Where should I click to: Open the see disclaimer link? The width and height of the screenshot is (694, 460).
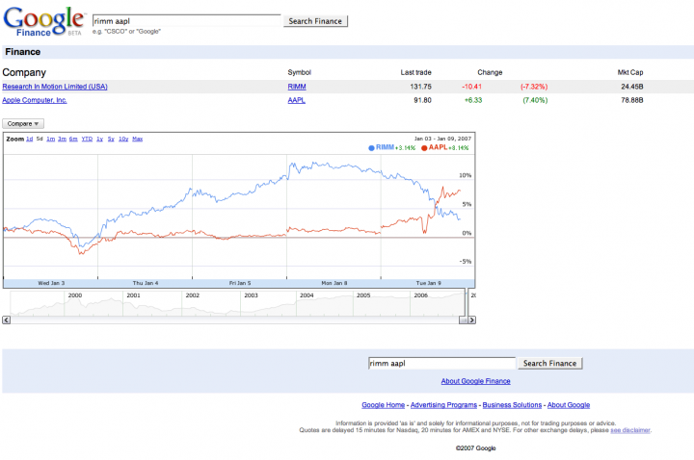[x=629, y=430]
